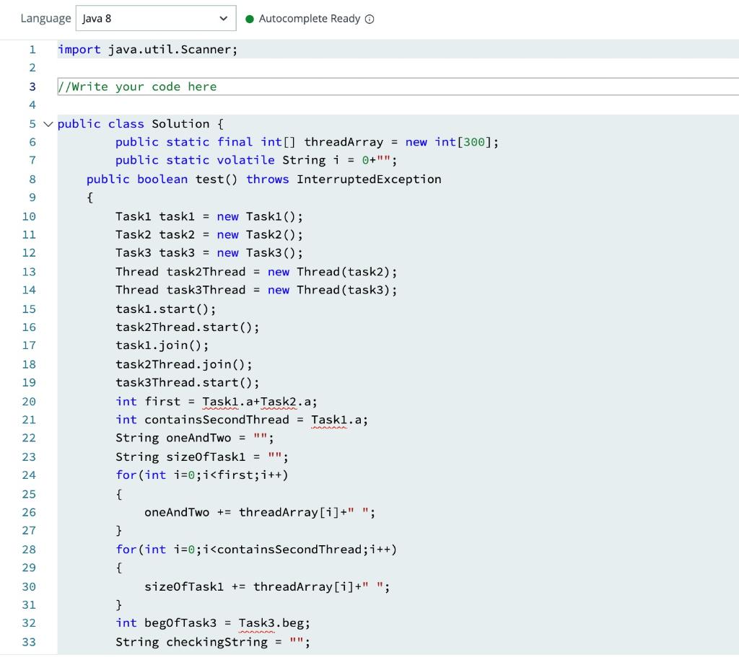Click 'String checkingString' declaration

[213, 642]
